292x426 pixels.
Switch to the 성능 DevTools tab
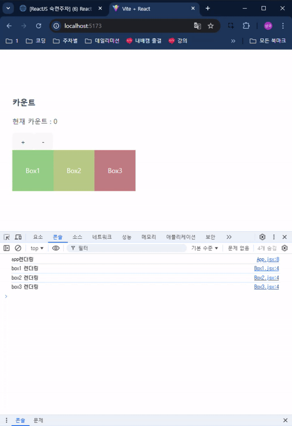coord(127,237)
